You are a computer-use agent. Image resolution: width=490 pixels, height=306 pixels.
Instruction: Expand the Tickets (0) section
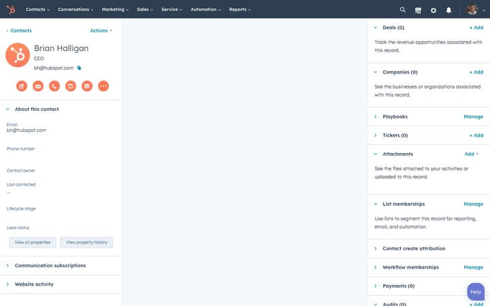(x=375, y=135)
